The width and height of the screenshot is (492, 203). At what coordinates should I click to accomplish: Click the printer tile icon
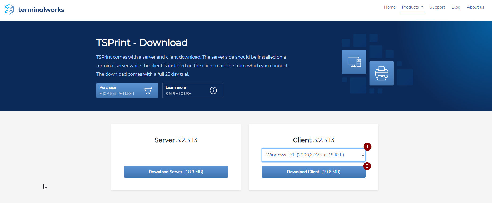[x=381, y=73]
